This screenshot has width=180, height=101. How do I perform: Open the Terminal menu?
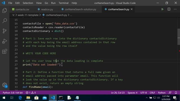(64, 3)
